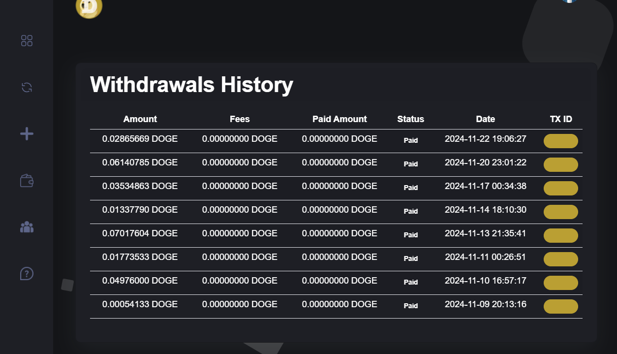This screenshot has width=617, height=354.
Task: Click date 2024-11-14 18:10:30
Action: click(x=486, y=210)
